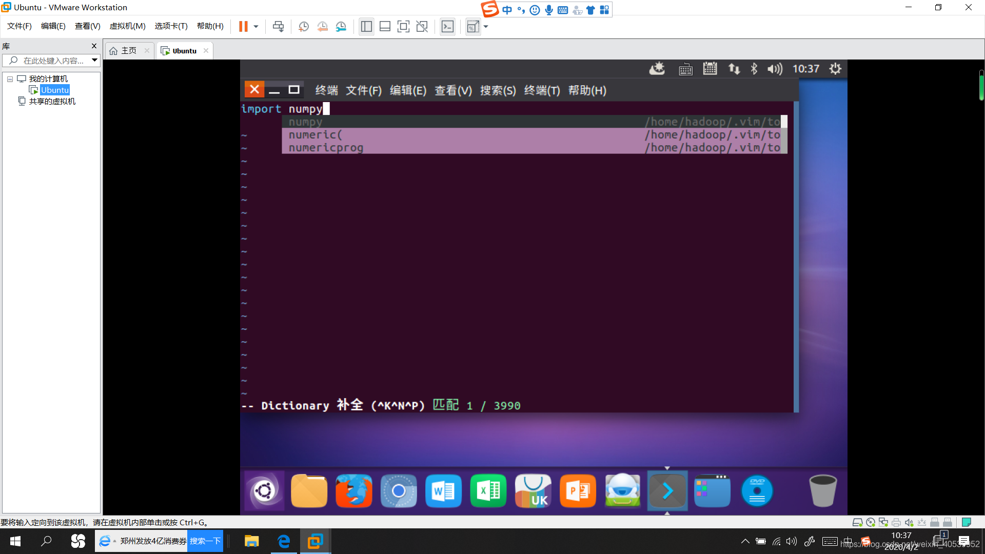Viewport: 985px width, 554px height.
Task: Open the Snapshot Manager
Action: 341,26
